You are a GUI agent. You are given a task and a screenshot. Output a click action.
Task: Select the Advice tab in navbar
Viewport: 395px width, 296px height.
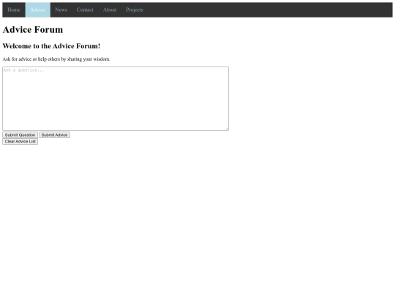tap(38, 10)
